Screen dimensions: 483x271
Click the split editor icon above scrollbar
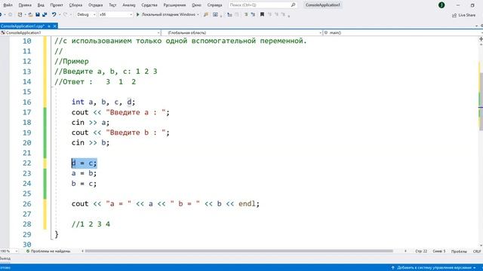481,39
